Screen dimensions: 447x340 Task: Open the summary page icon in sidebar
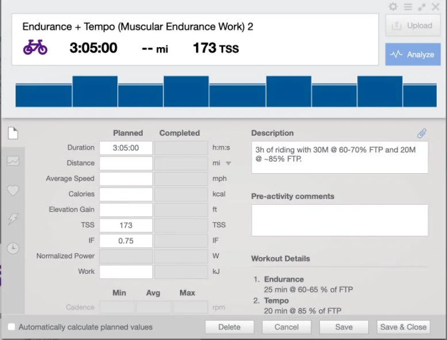pyautogui.click(x=13, y=133)
